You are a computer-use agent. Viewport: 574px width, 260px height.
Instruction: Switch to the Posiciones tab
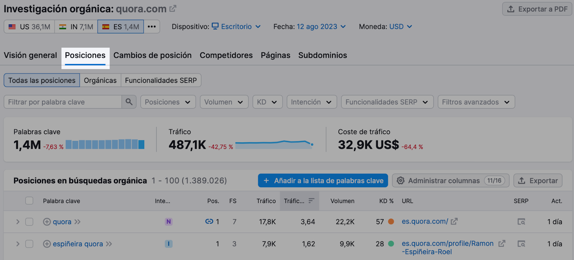[85, 55]
